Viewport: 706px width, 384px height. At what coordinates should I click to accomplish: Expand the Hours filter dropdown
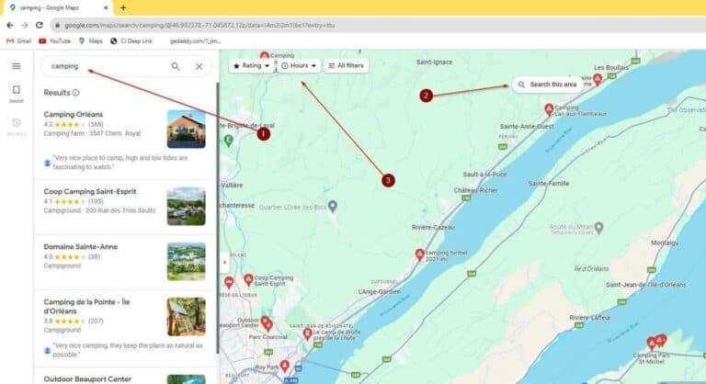(300, 66)
